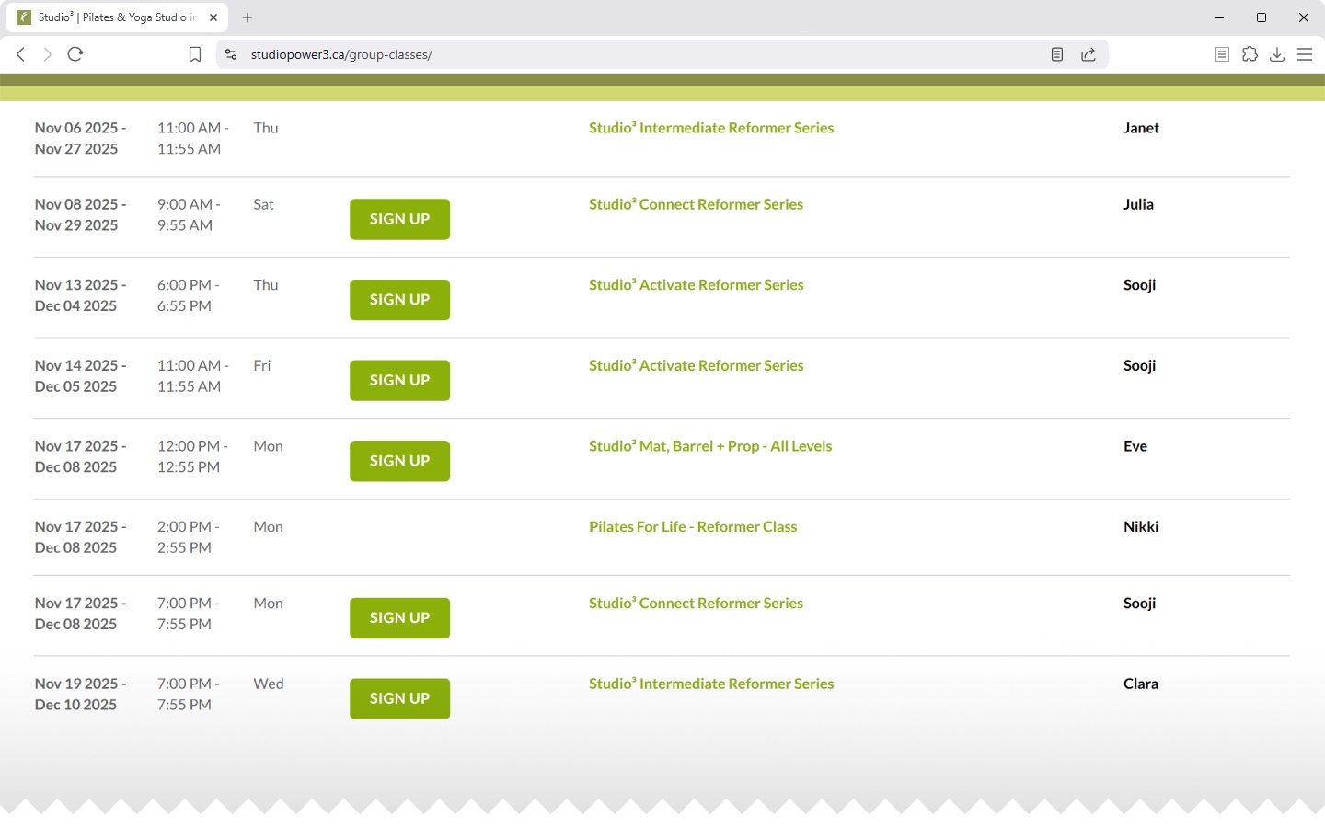Sign up for Wednesday Intermediate Reformer with Clara
1325x828 pixels.
(x=399, y=698)
